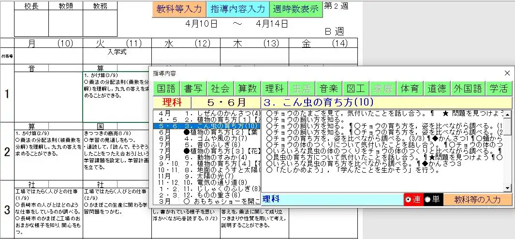Viewport: 515px width, 239px height.
Task: Select unit 11. じしゃくのふしぎ(8)
Action: (x=207, y=189)
